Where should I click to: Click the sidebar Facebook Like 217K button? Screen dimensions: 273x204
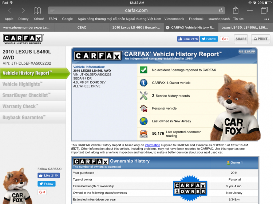click(48, 176)
